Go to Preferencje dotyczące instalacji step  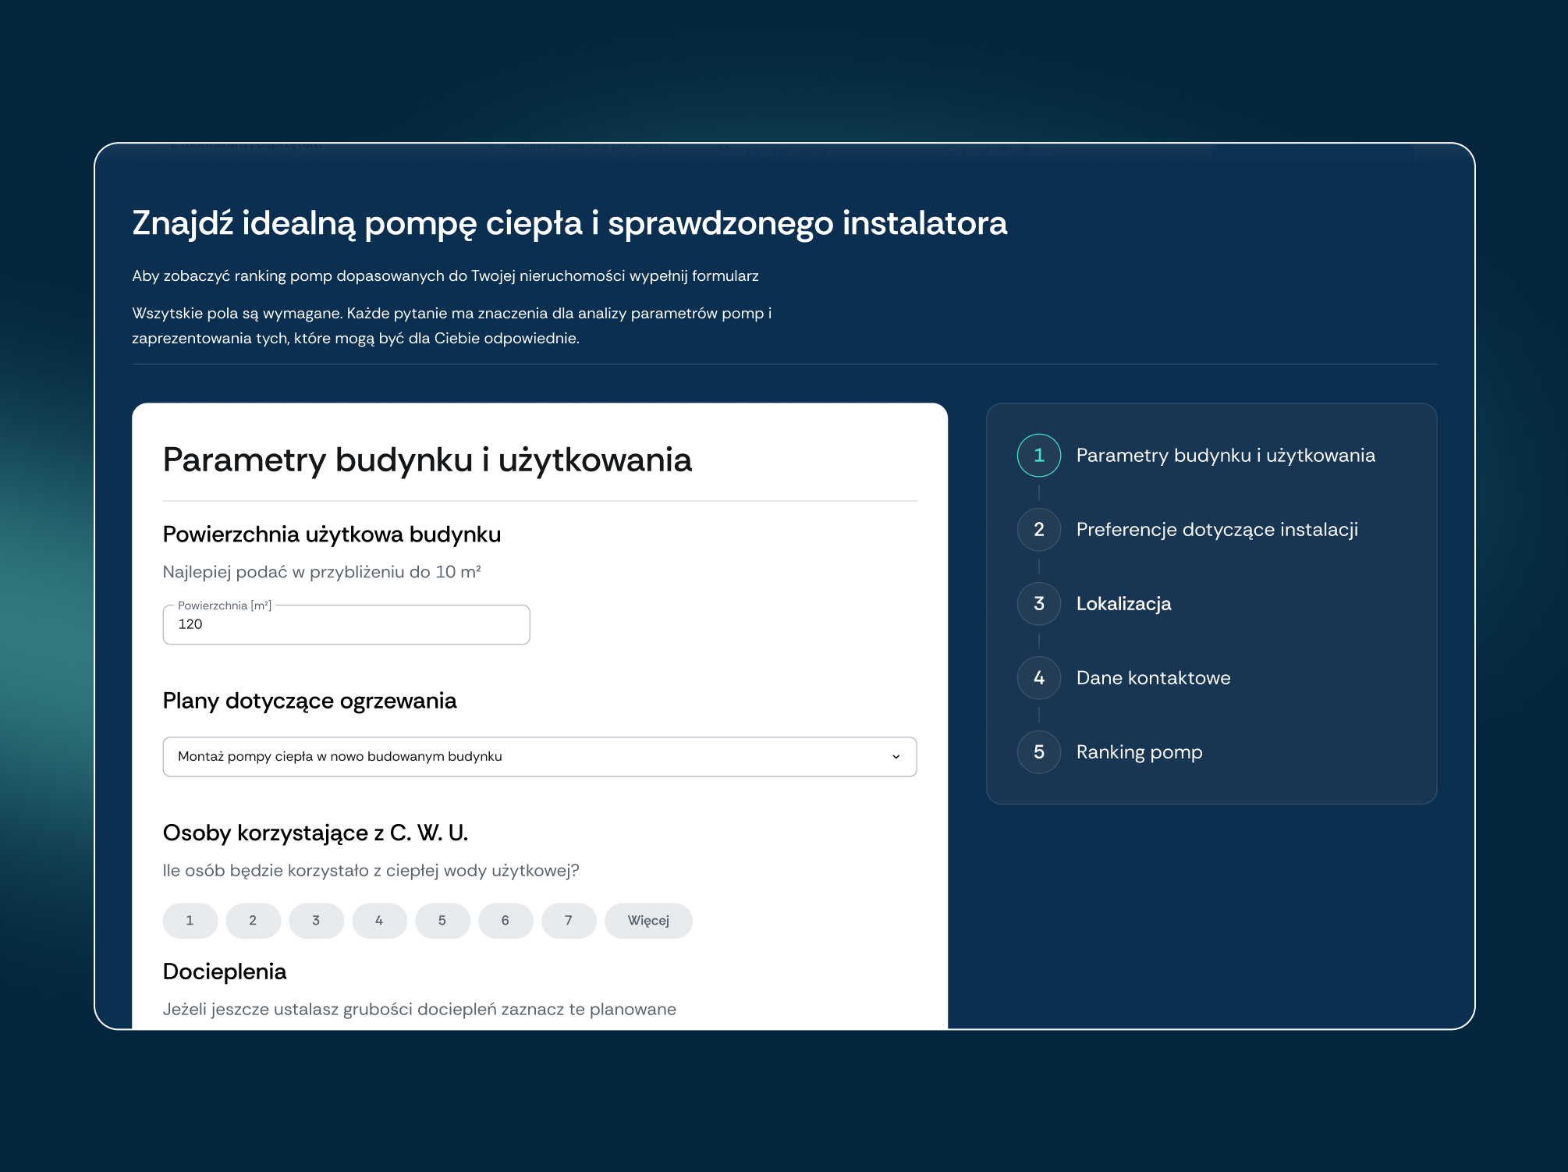tap(1216, 530)
